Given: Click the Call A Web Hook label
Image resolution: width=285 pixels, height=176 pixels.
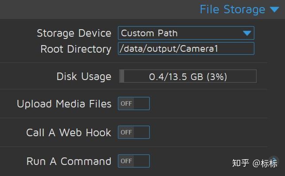Looking at the screenshot, I should pos(69,133).
